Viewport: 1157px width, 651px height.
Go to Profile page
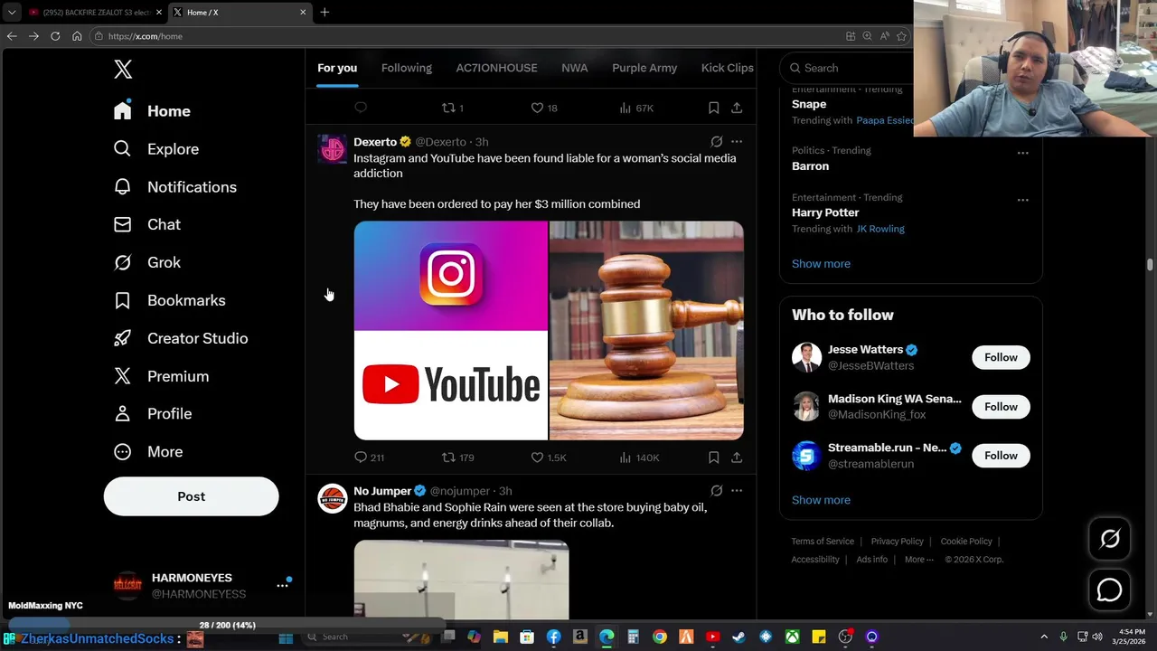point(152,413)
